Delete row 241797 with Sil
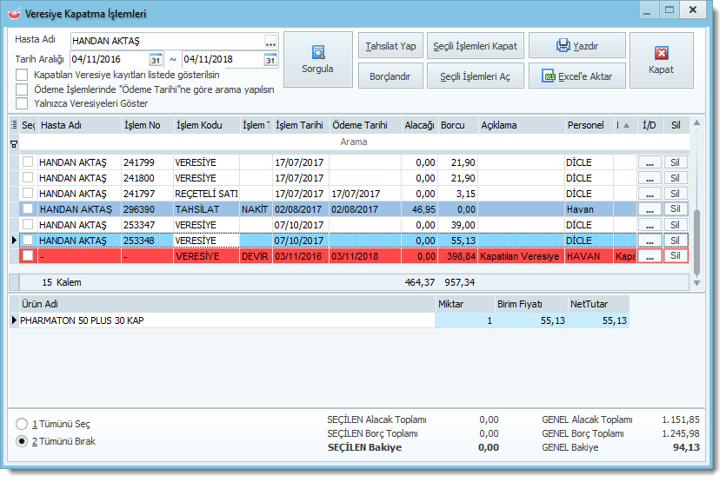The width and height of the screenshot is (726, 482). click(676, 194)
